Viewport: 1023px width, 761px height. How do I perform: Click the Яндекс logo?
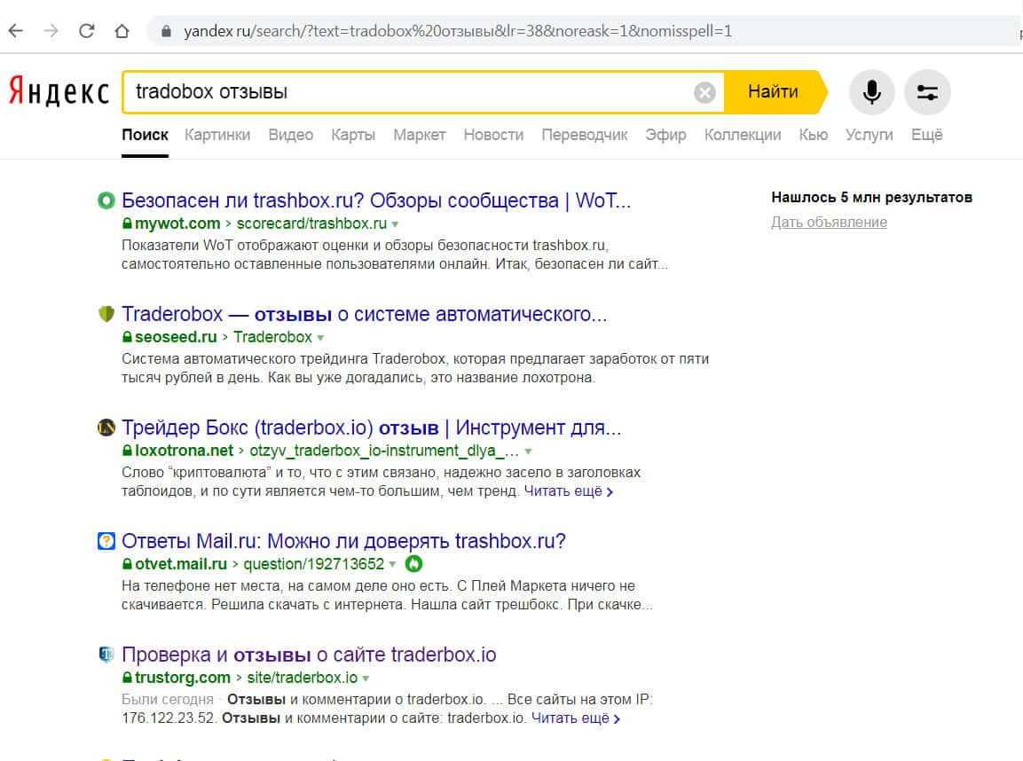pyautogui.click(x=59, y=92)
